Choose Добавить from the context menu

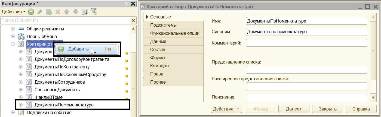pyautogui.click(x=87, y=49)
